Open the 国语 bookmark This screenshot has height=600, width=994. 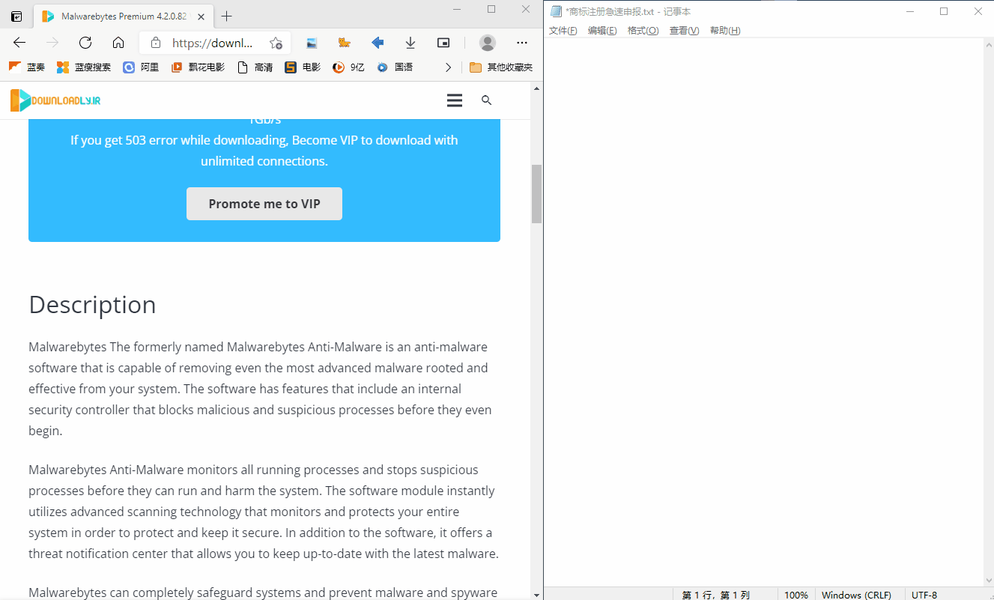[395, 67]
